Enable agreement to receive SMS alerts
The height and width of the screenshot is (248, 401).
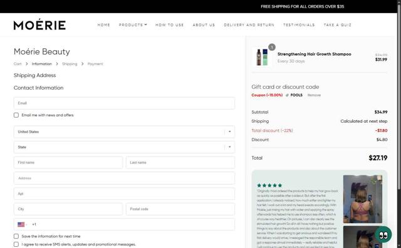(16, 244)
